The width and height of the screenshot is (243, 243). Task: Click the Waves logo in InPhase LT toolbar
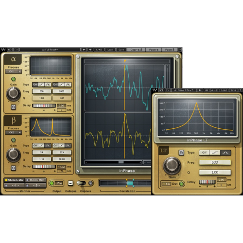coord(155,90)
